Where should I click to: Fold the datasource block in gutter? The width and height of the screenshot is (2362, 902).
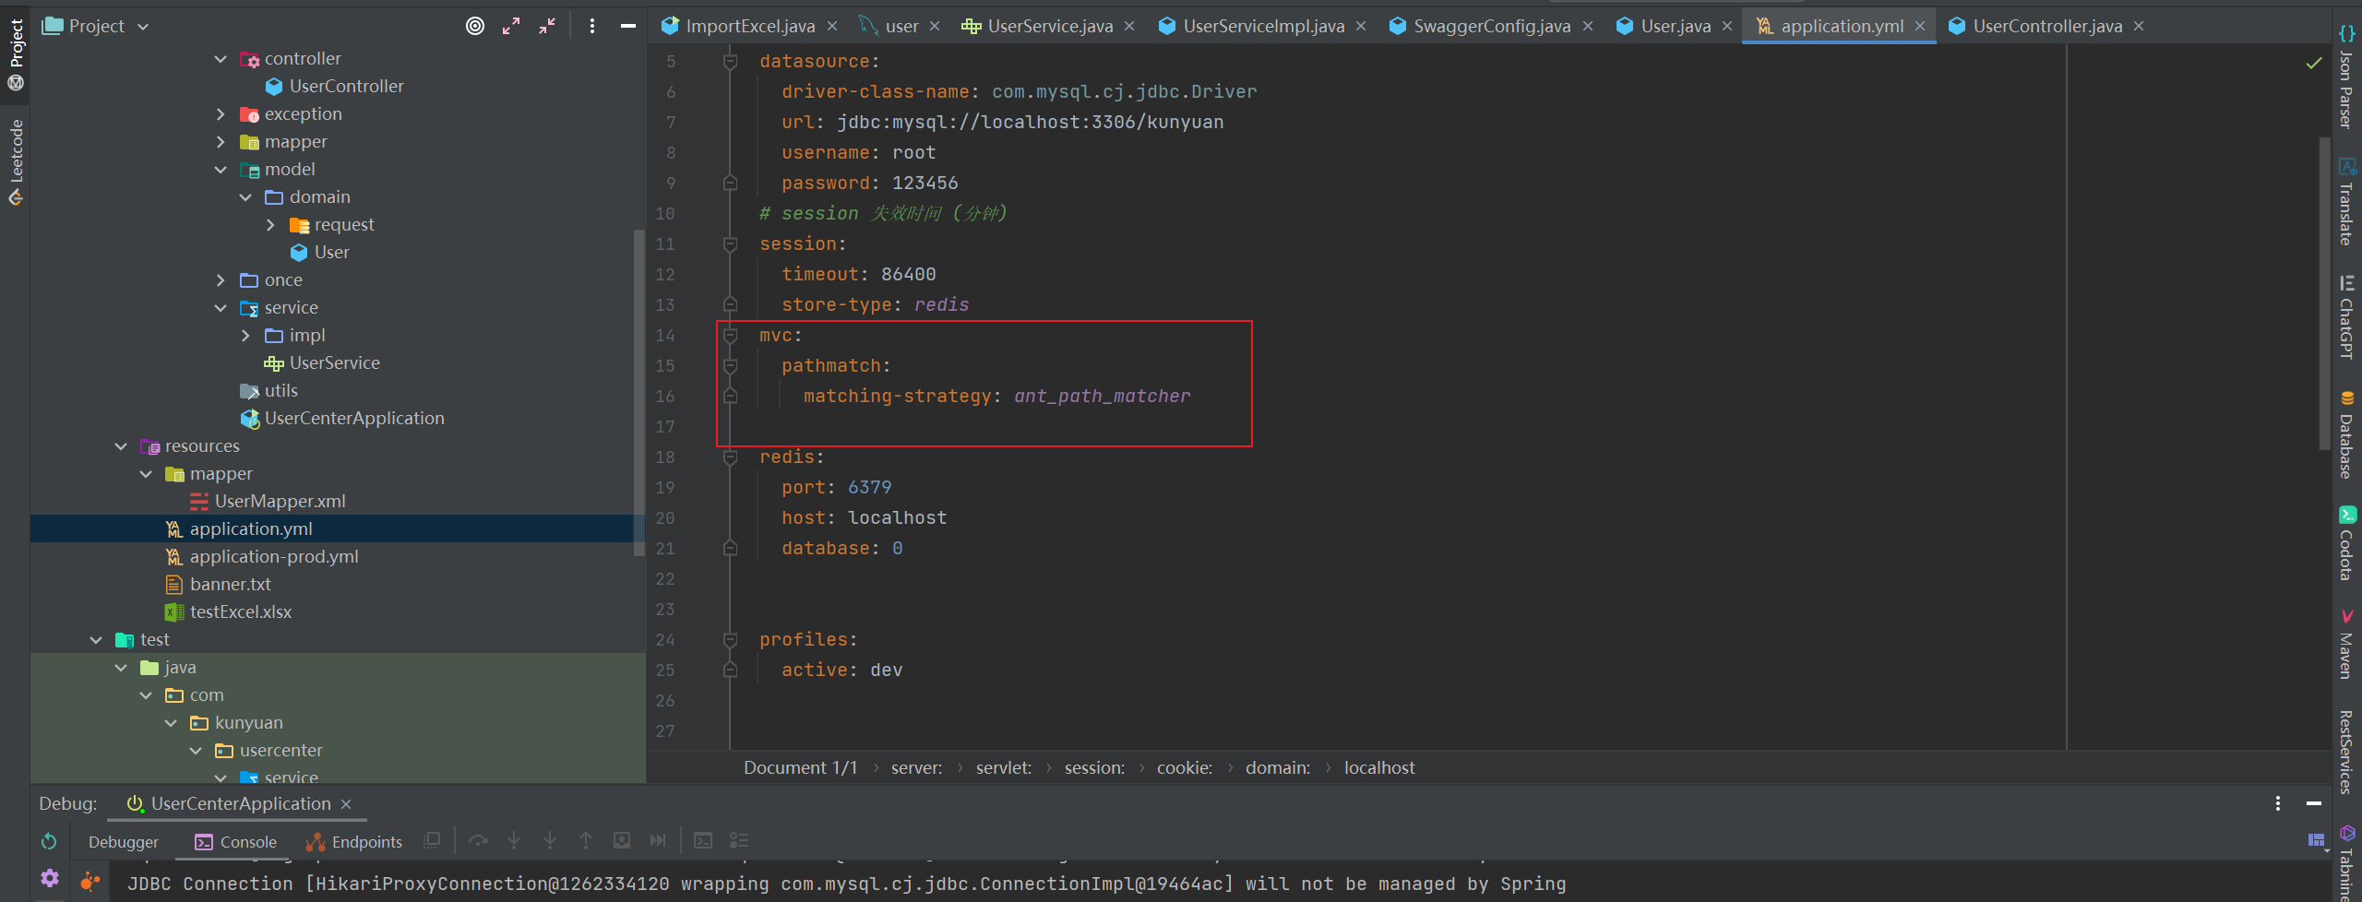(730, 62)
